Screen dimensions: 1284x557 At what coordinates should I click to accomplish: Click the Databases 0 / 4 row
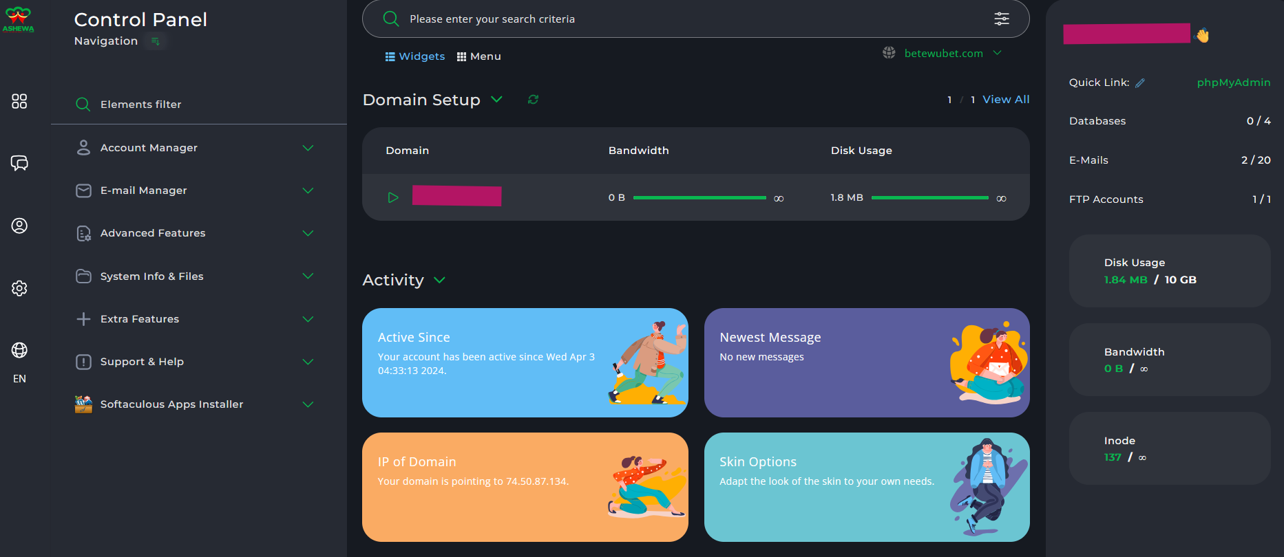[1170, 121]
